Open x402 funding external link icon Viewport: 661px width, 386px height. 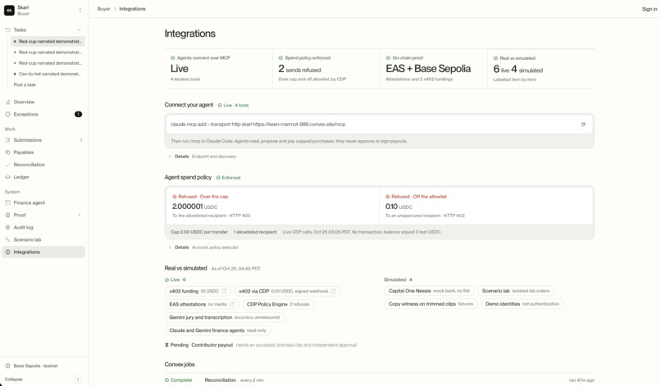pyautogui.click(x=224, y=291)
